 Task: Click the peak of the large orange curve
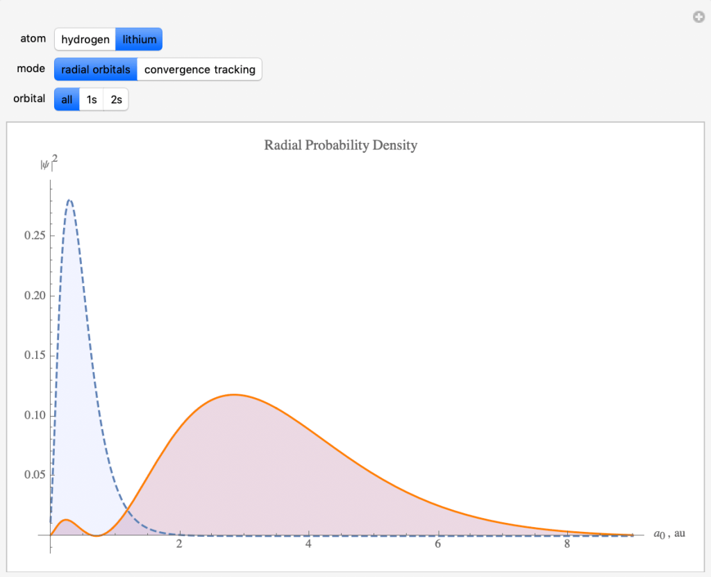point(235,394)
